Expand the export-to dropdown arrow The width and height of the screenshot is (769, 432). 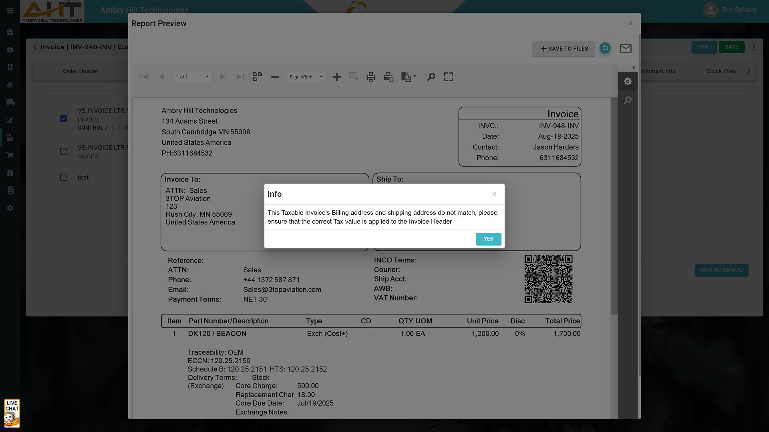tap(415, 76)
